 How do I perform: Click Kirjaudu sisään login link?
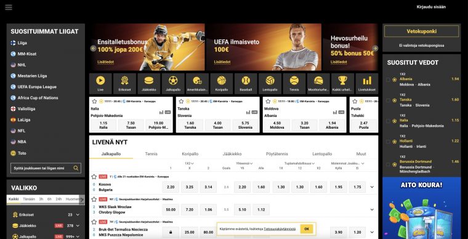pos(431,7)
